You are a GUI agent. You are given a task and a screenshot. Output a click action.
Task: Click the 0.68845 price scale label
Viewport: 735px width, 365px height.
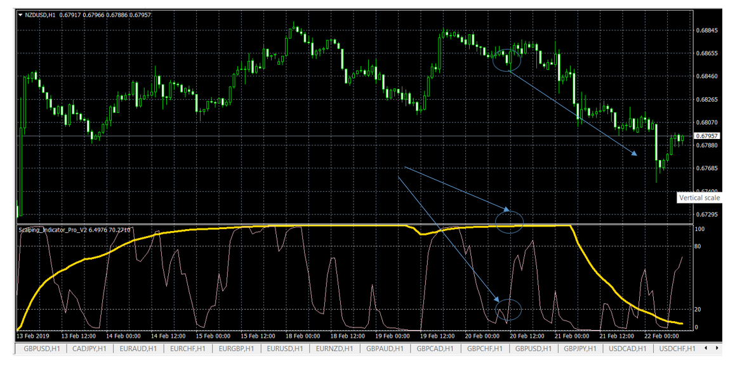coord(706,30)
